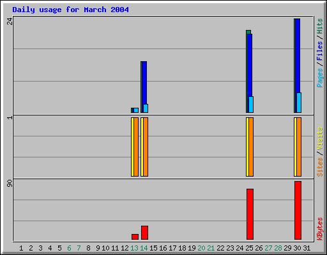The image size is (327, 255).
Task: Select the cyan Pages bar for day 30
Action: (x=299, y=103)
